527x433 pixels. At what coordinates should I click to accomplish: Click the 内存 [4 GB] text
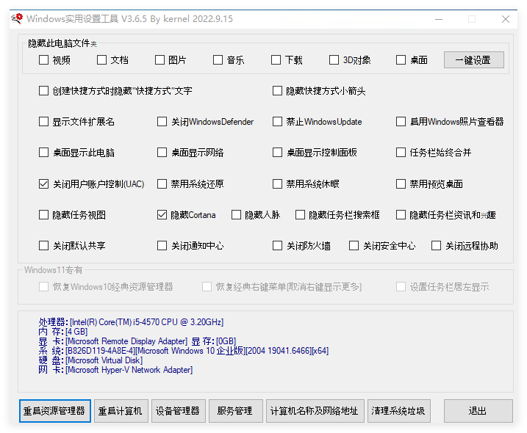[x=63, y=332]
